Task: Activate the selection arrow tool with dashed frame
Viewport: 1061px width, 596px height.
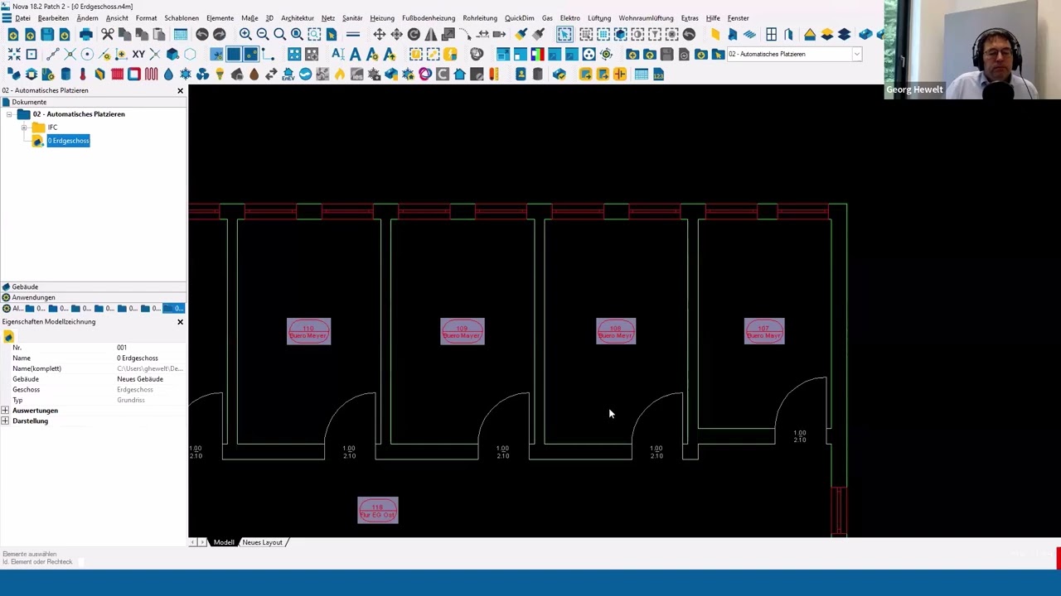Action: (x=564, y=34)
